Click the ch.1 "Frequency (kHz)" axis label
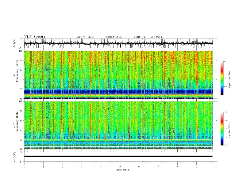243x187 pixels. coord(17,70)
